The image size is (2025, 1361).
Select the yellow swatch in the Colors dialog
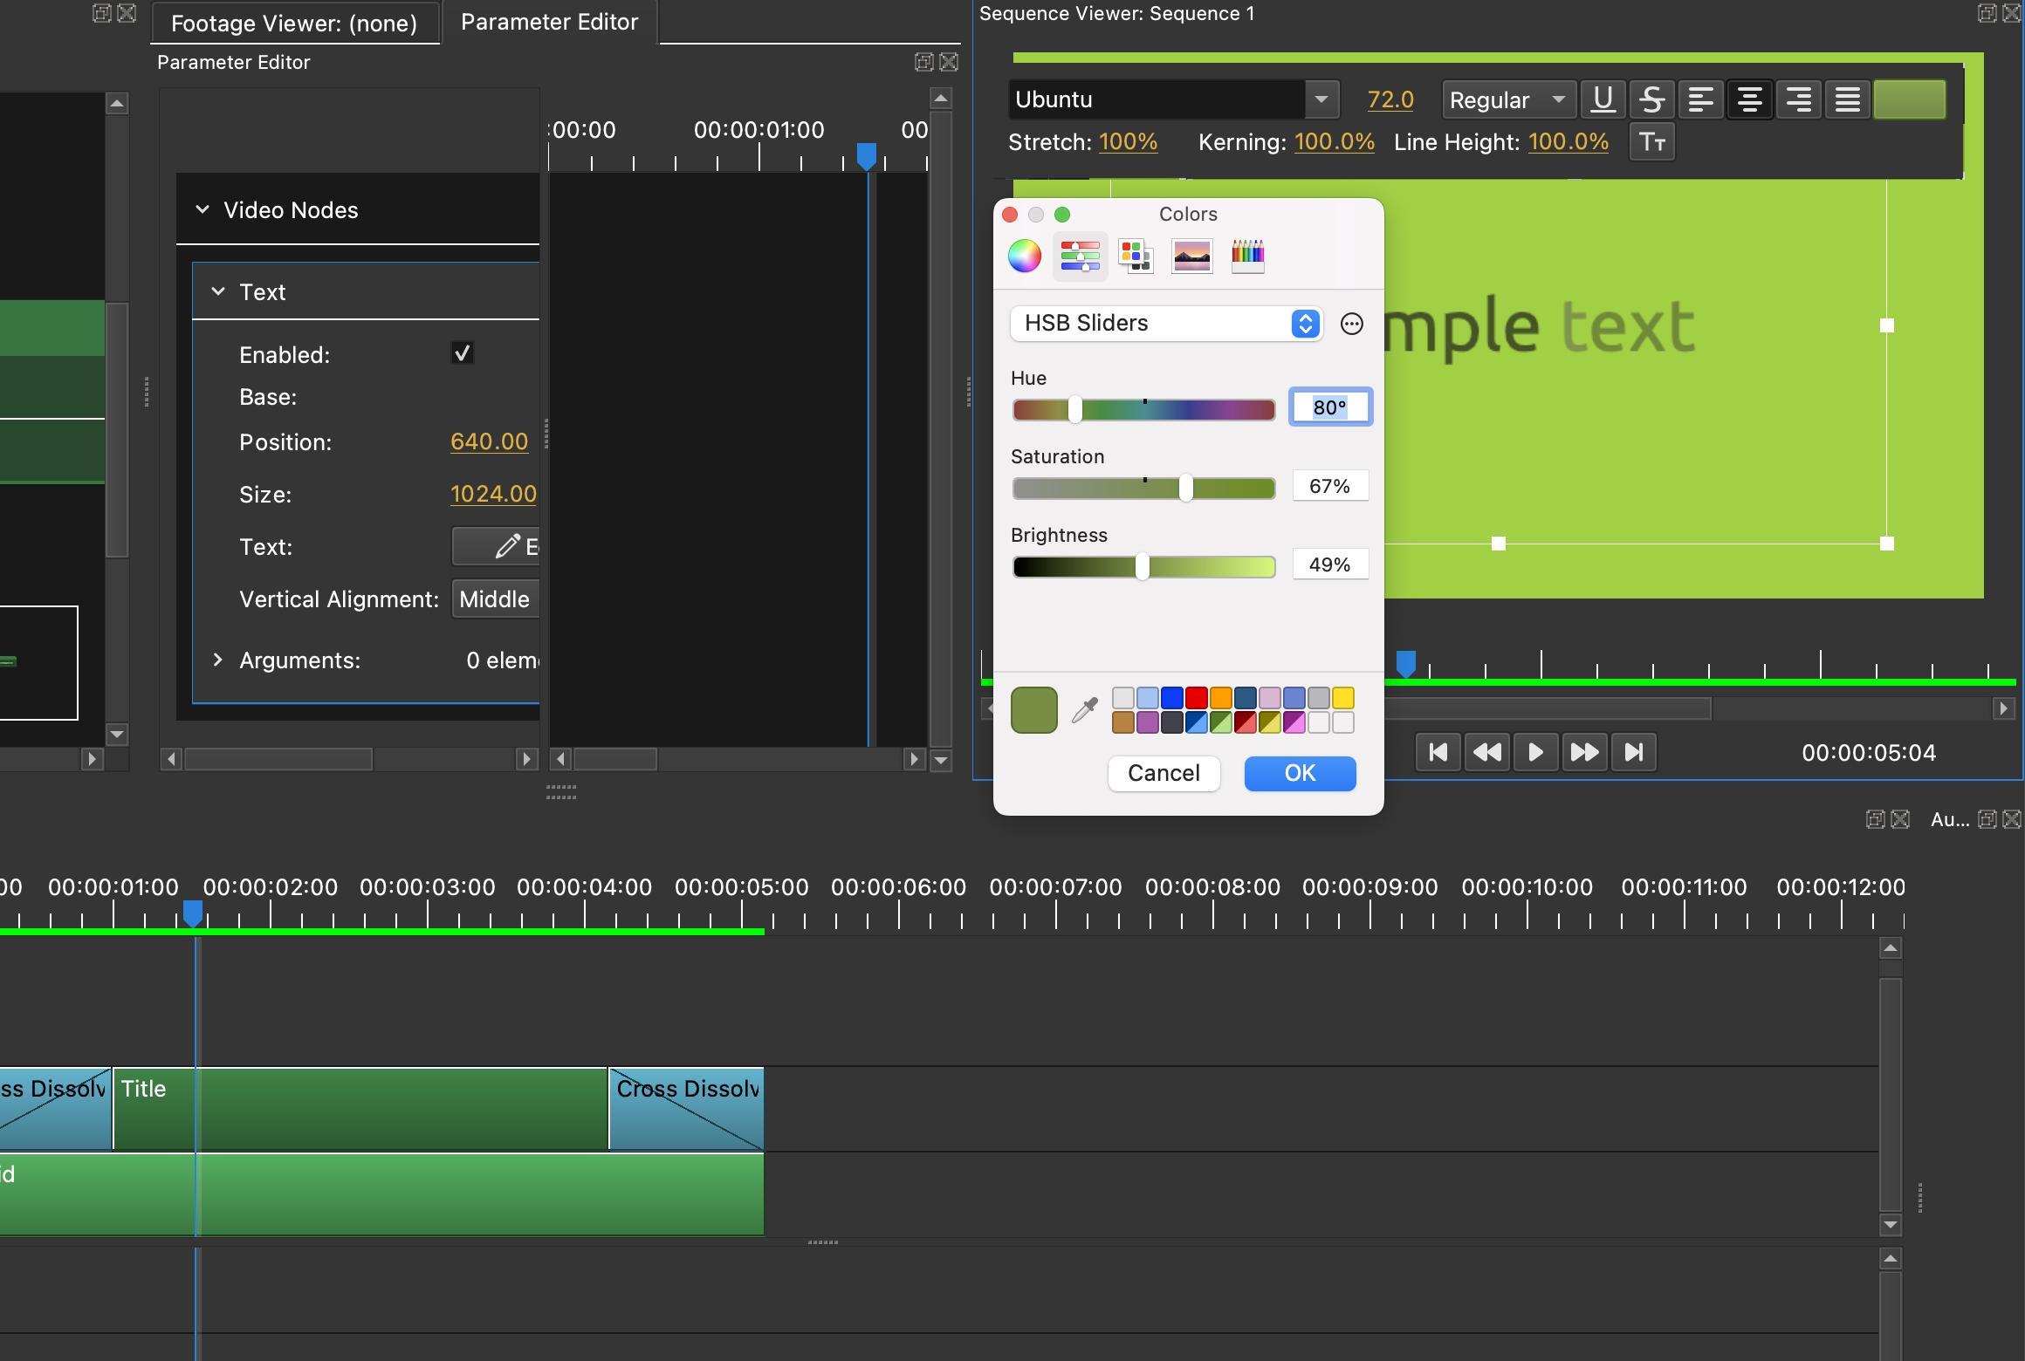1342,697
